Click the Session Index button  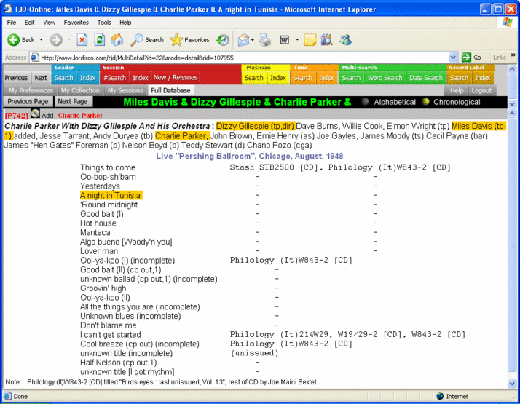point(141,78)
